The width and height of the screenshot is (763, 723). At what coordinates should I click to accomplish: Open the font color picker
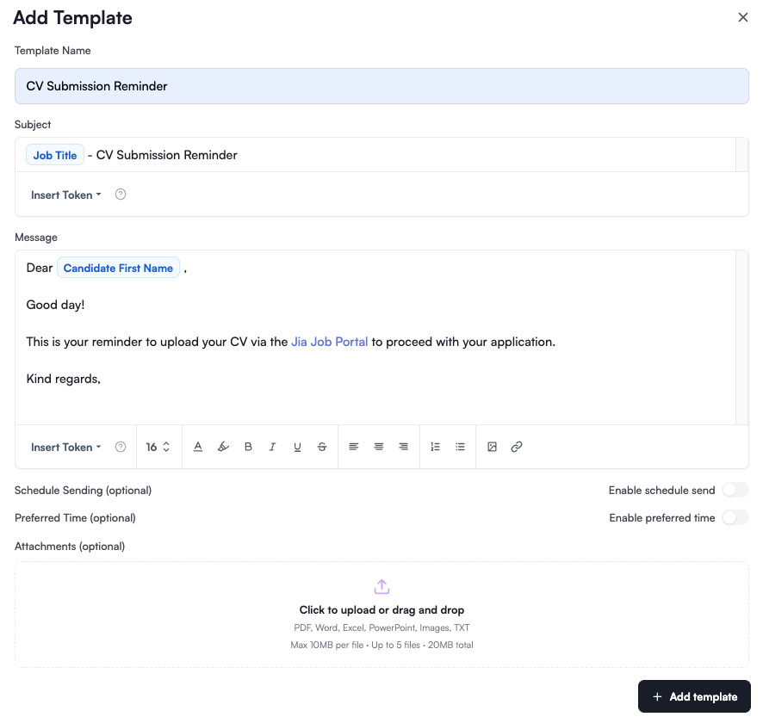coord(198,447)
